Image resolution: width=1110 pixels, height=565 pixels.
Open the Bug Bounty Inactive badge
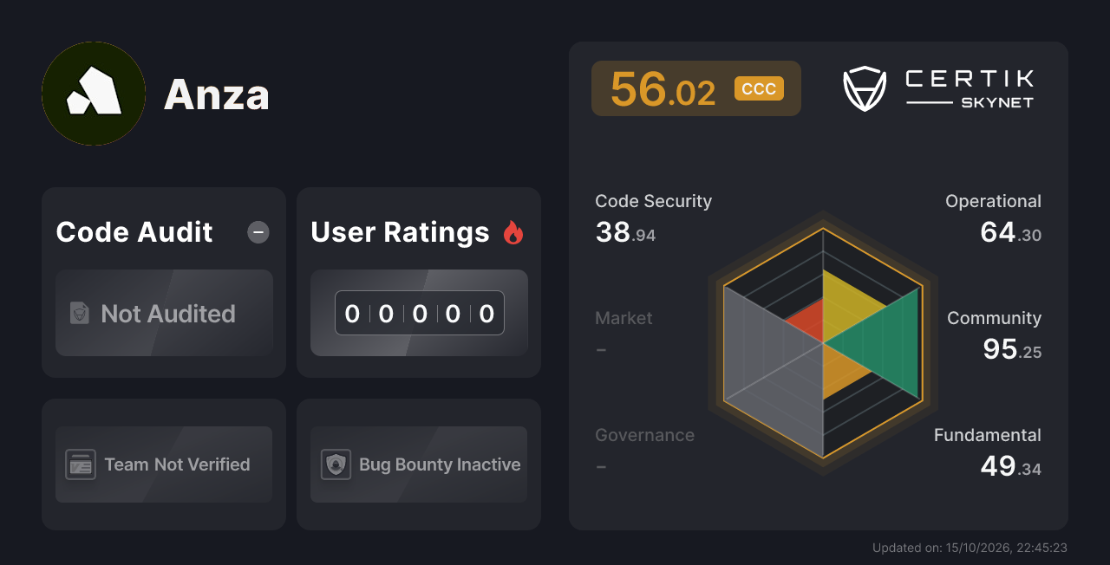pos(419,464)
